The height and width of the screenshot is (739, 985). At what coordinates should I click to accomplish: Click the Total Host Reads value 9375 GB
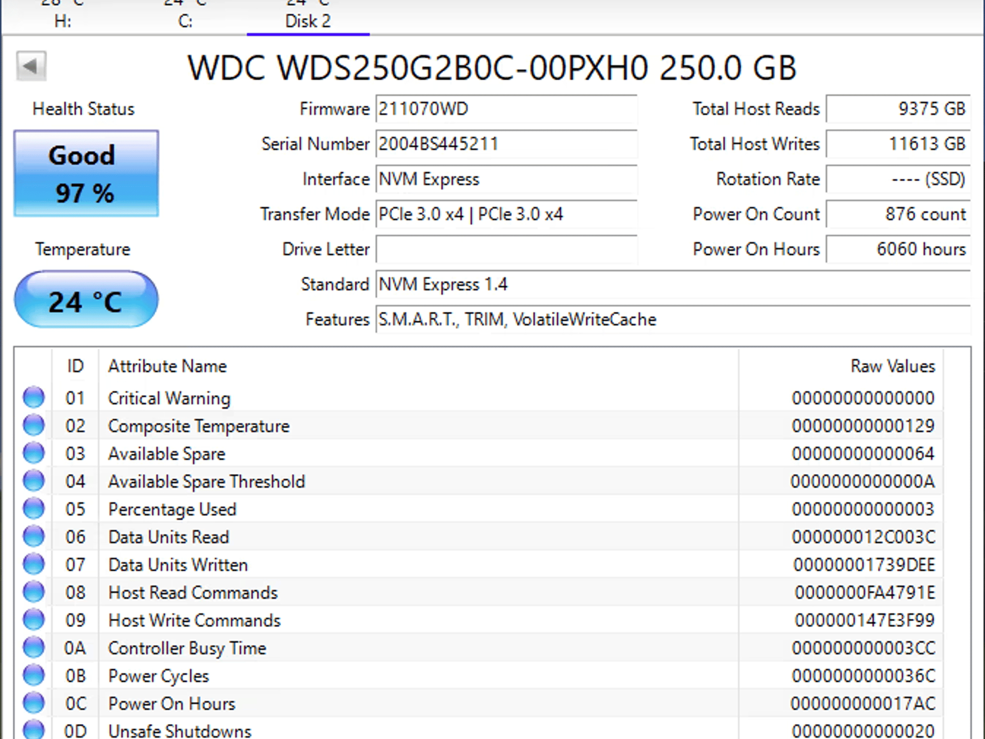pyautogui.click(x=898, y=109)
